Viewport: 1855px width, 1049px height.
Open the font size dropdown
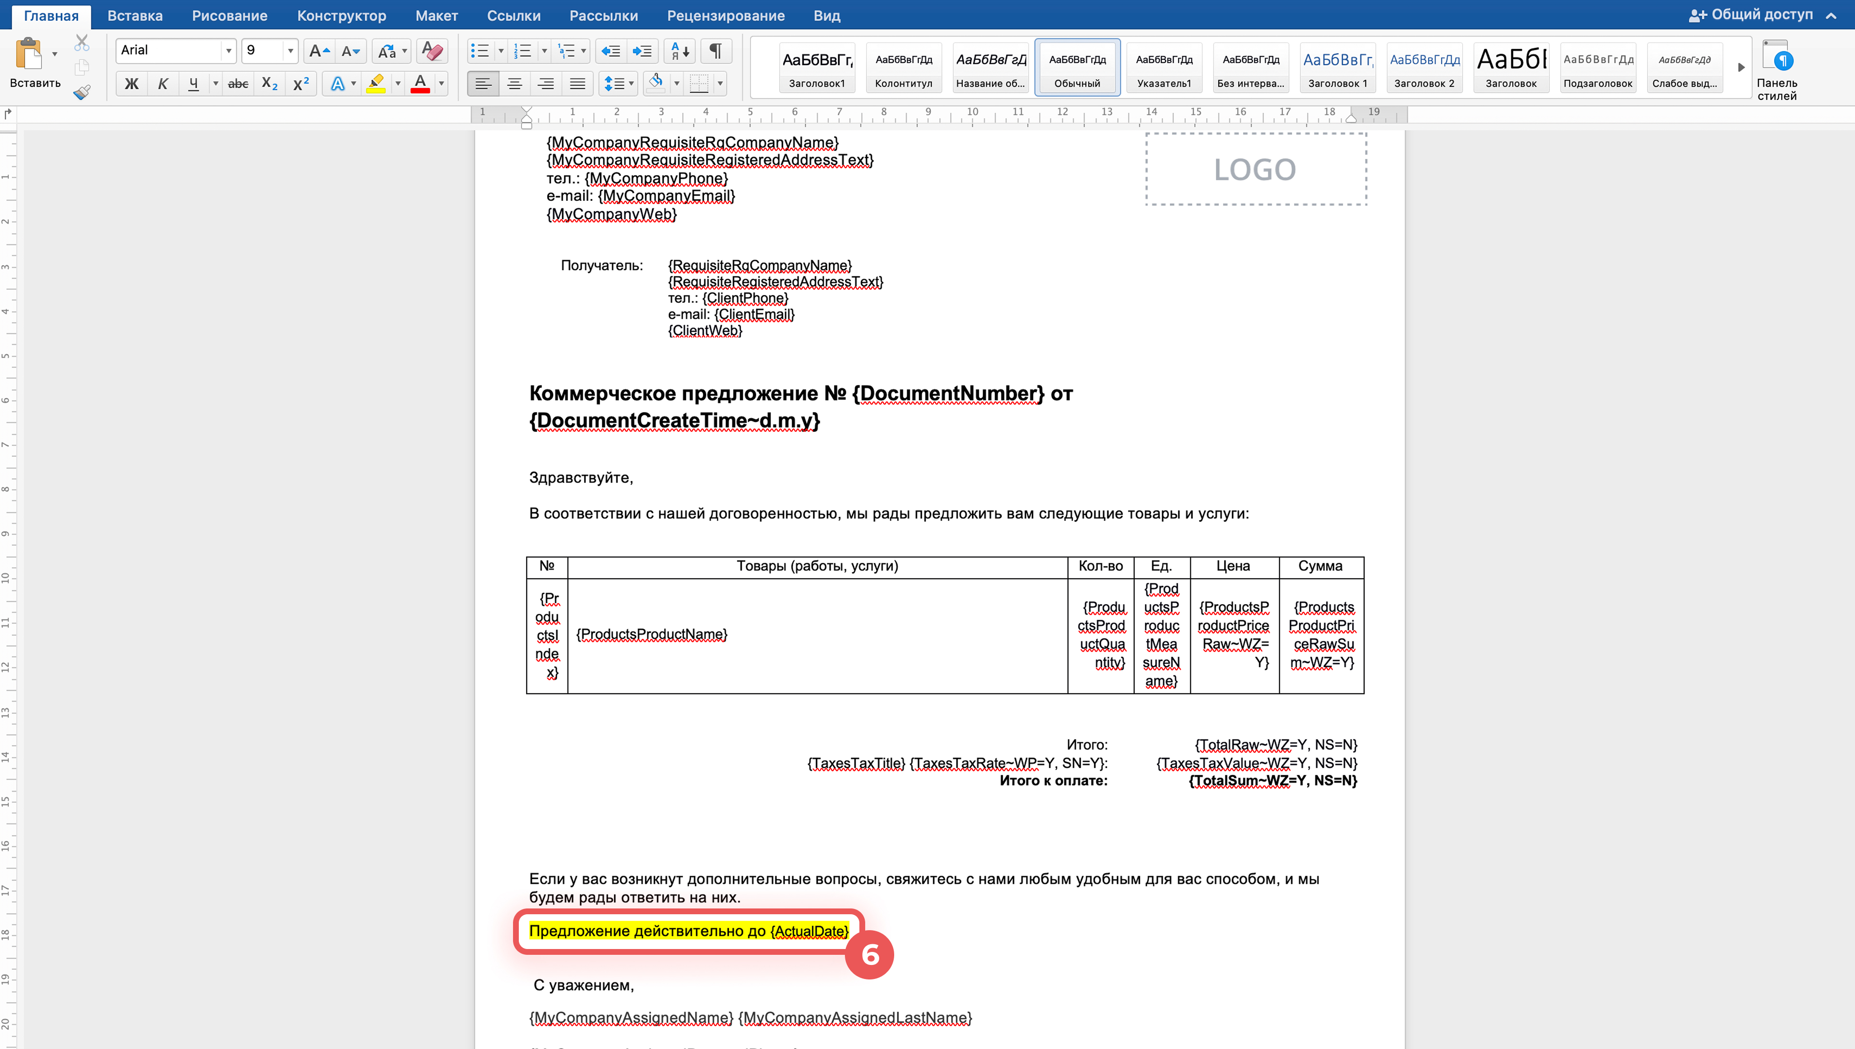pos(290,50)
